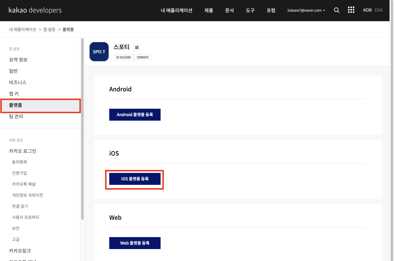
Task: Click the Android section heading
Action: point(120,89)
